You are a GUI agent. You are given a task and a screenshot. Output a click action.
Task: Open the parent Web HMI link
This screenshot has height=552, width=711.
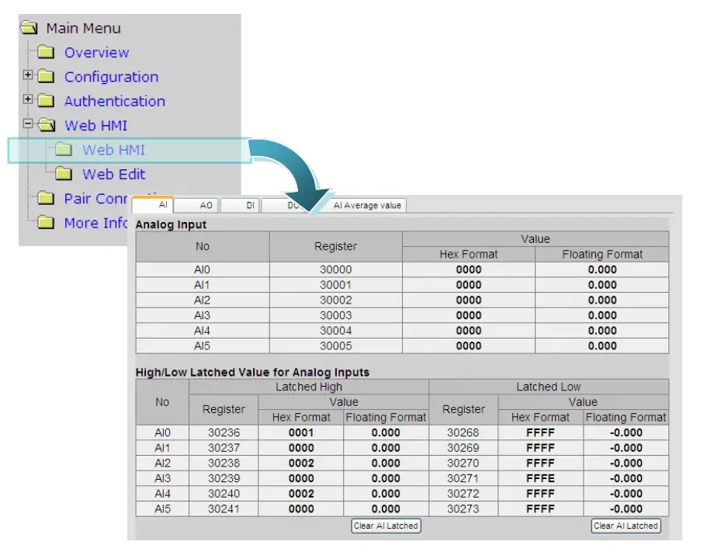coord(95,126)
